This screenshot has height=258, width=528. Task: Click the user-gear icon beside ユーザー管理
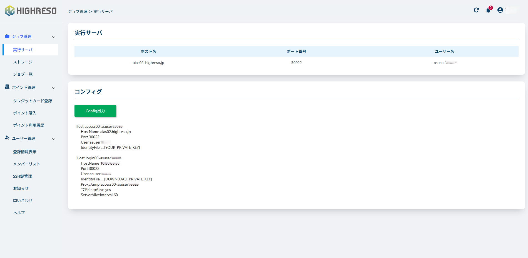click(7, 138)
